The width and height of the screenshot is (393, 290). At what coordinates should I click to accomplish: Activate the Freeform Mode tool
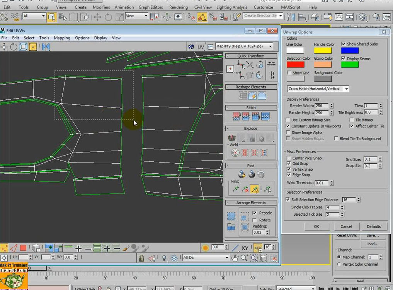point(33,47)
